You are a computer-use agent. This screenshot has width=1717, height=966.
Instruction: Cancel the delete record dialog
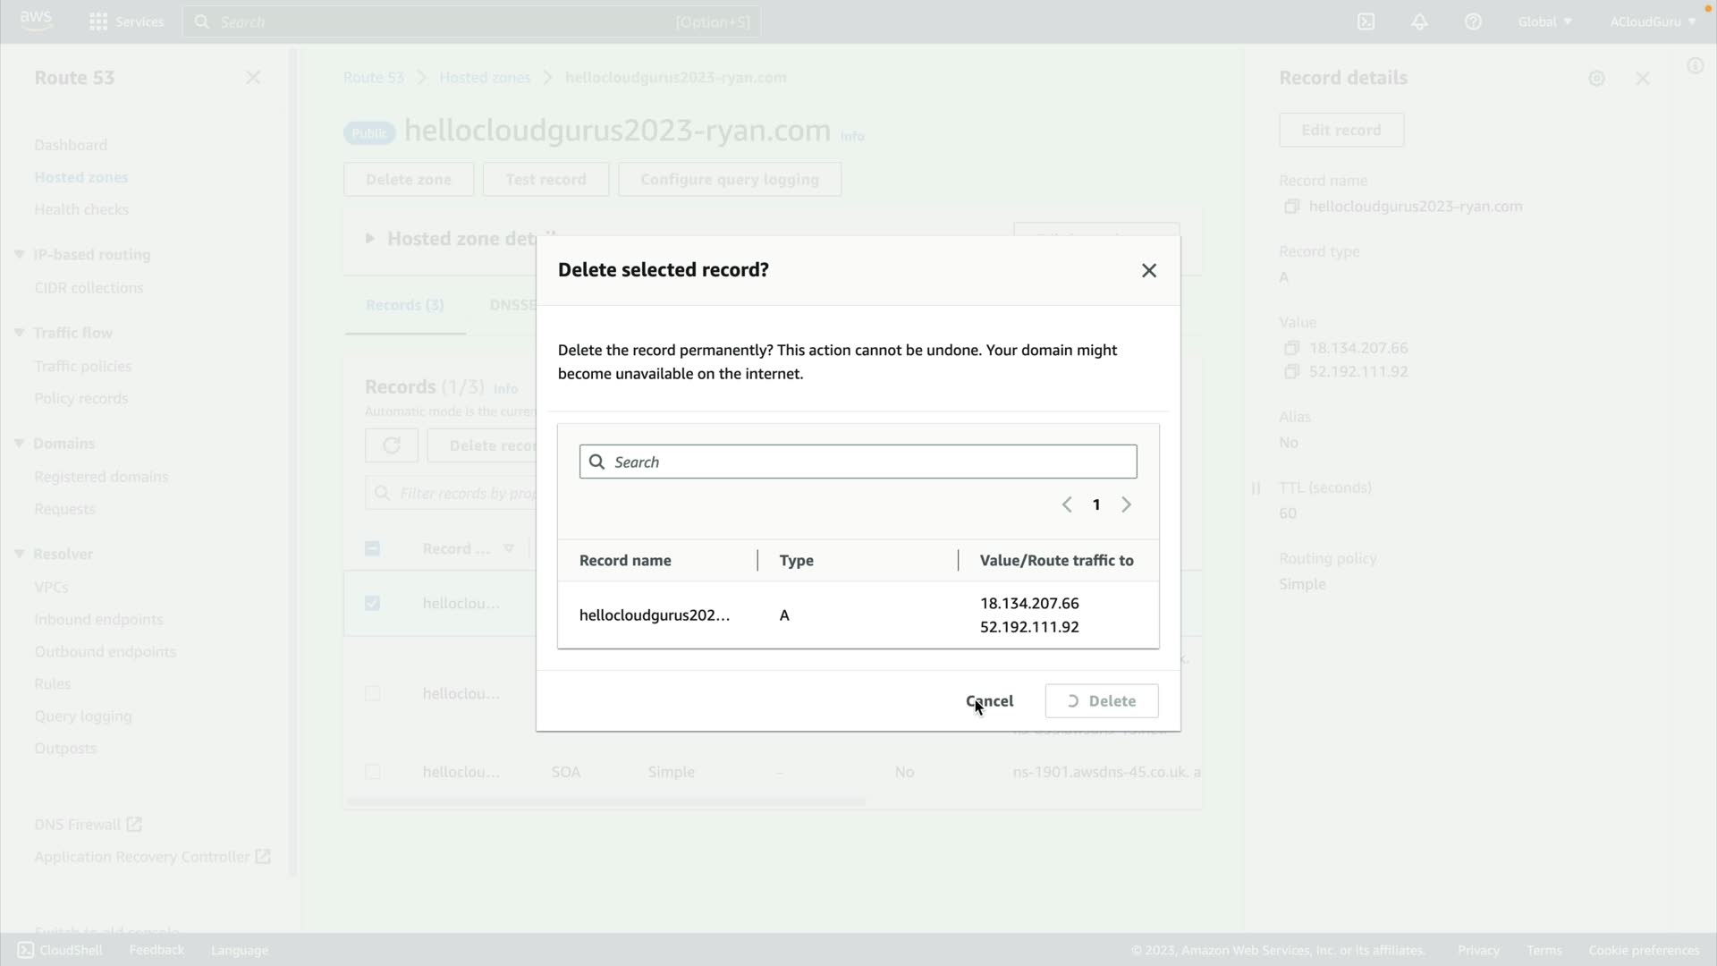(x=989, y=701)
